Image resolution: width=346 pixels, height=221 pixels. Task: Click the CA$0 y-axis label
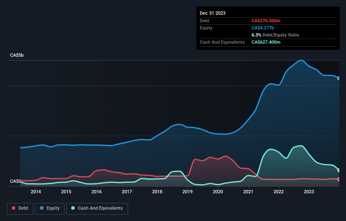[x=16, y=181]
